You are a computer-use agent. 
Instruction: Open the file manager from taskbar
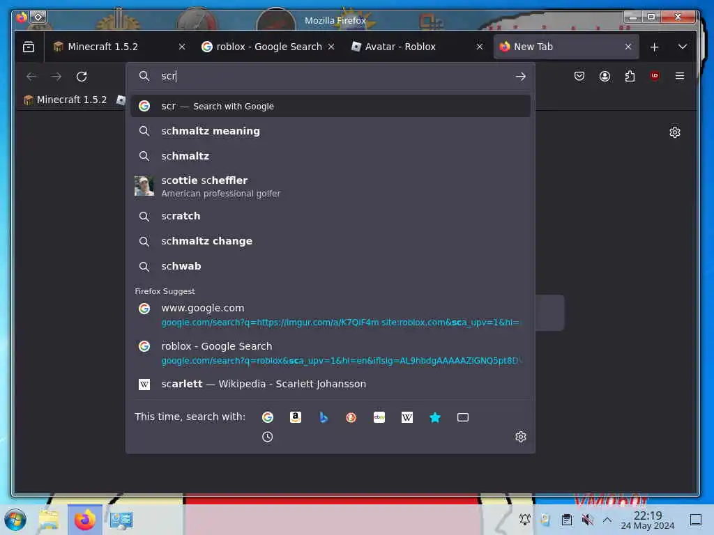(x=49, y=520)
